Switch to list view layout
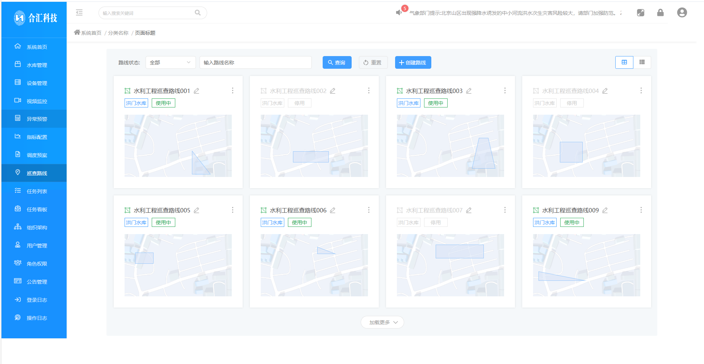Image resolution: width=704 pixels, height=364 pixels. point(642,62)
